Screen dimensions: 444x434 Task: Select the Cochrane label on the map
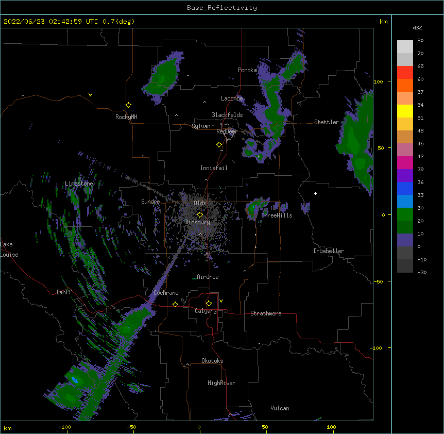(x=166, y=293)
